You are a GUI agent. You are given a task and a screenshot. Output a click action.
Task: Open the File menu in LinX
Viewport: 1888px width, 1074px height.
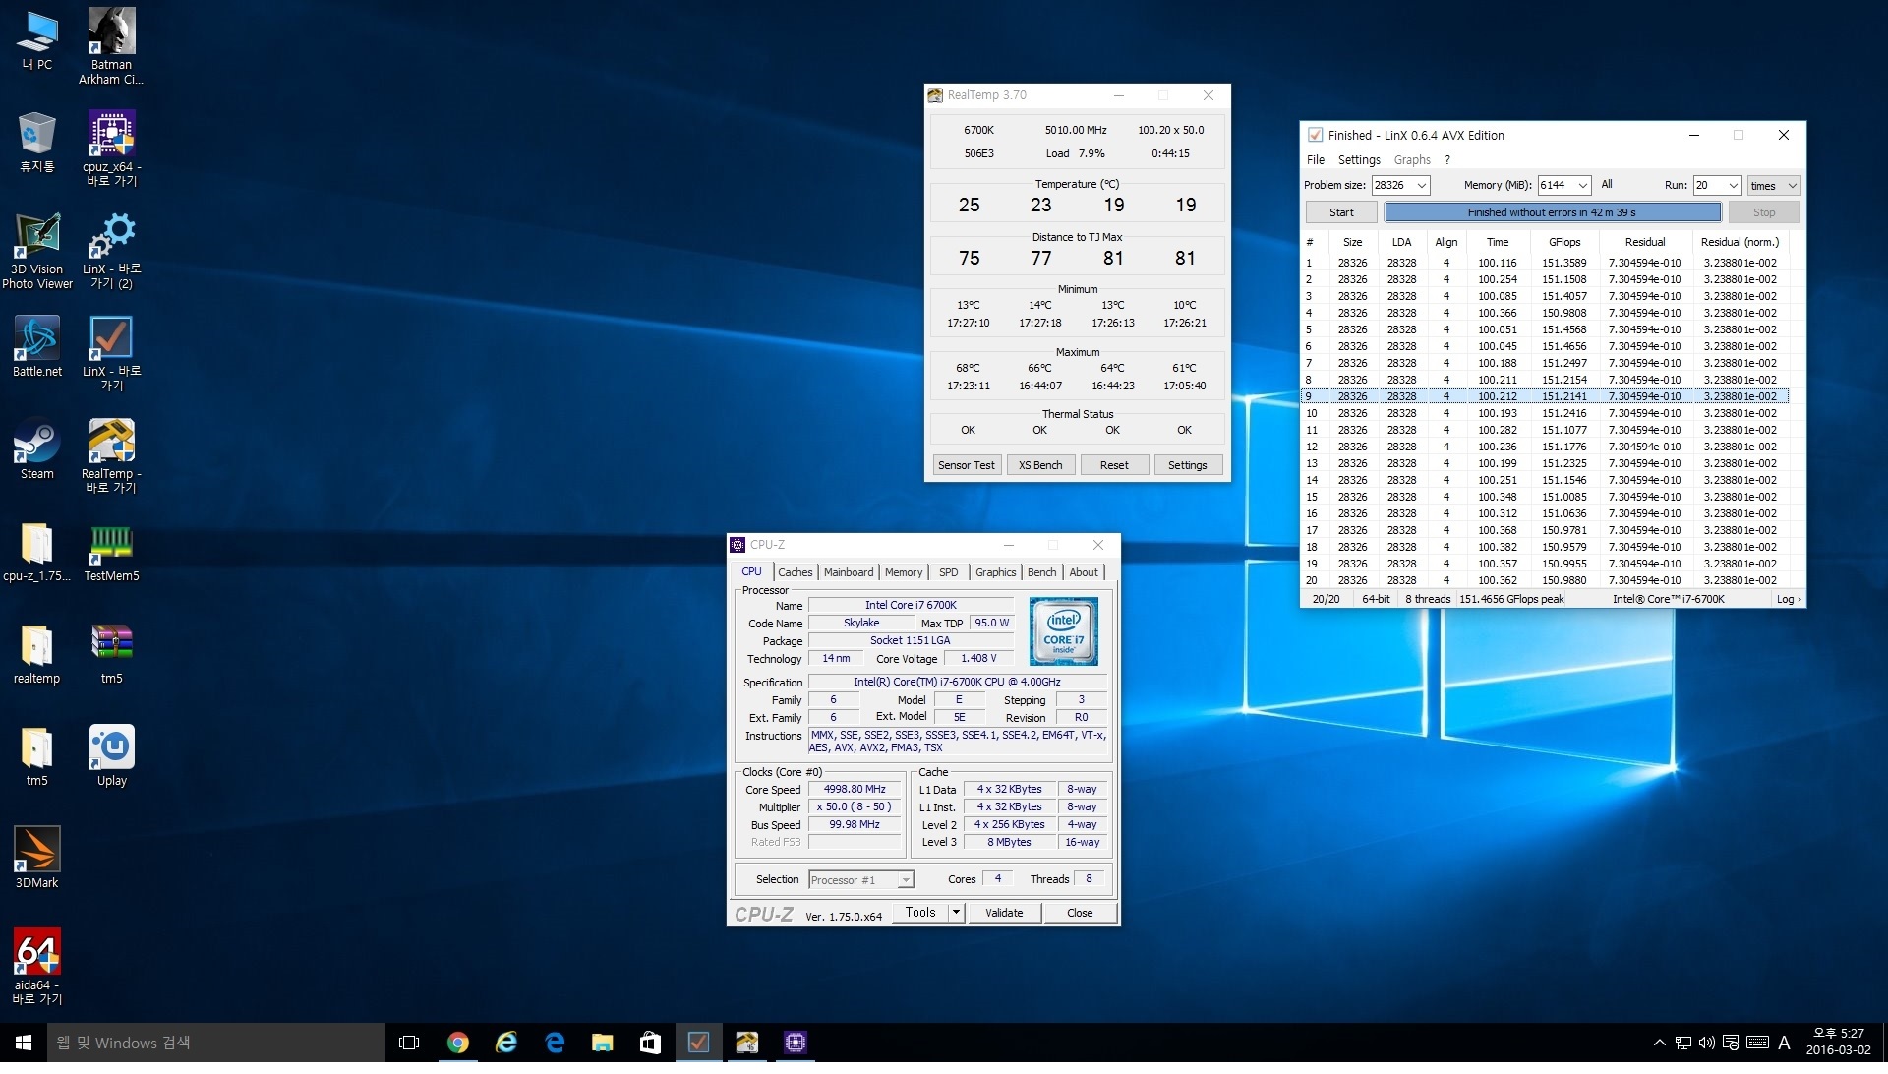1316,160
